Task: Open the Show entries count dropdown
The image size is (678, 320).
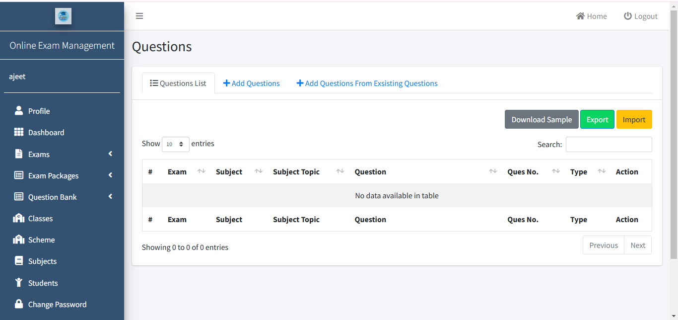Action: pyautogui.click(x=175, y=144)
